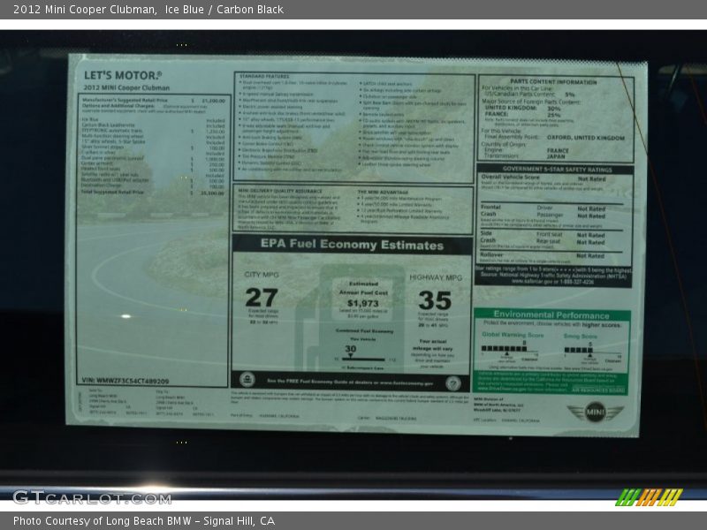Click the 'EPA Fuel Economy Estimates' banner
This screenshot has width=707, height=530.
coord(352,245)
